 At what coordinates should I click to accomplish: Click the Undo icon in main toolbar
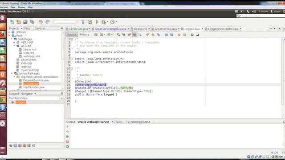(41, 22)
